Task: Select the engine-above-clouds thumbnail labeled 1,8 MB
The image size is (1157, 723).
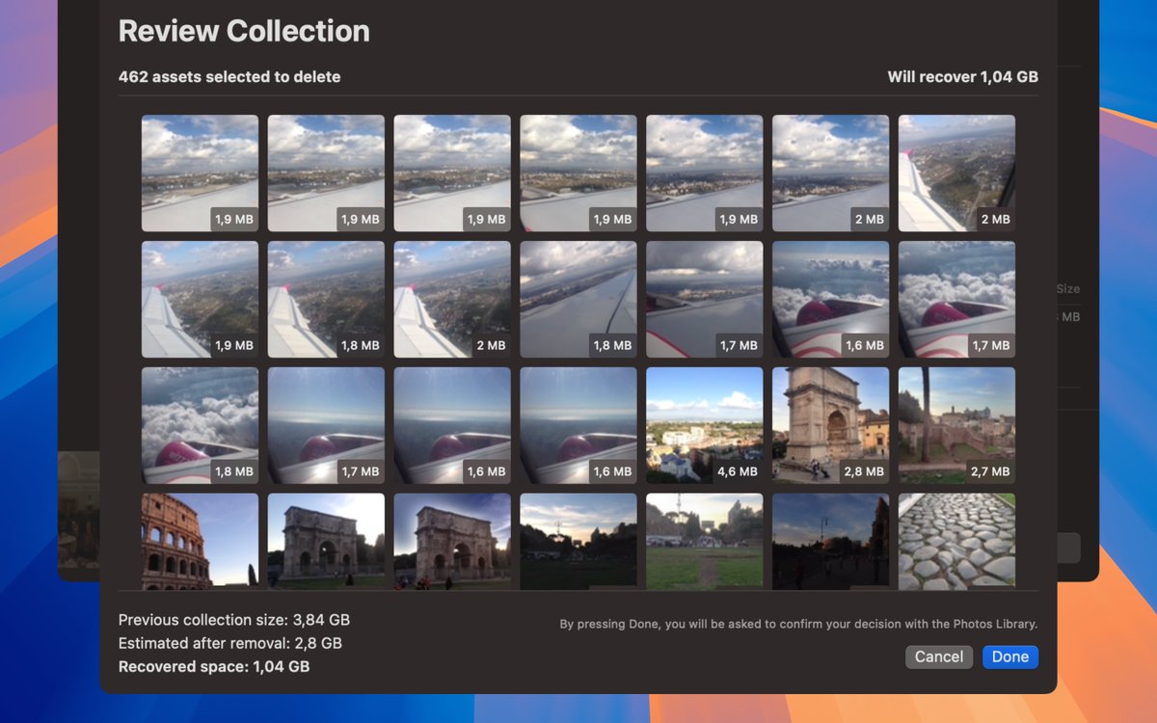Action: [x=200, y=425]
